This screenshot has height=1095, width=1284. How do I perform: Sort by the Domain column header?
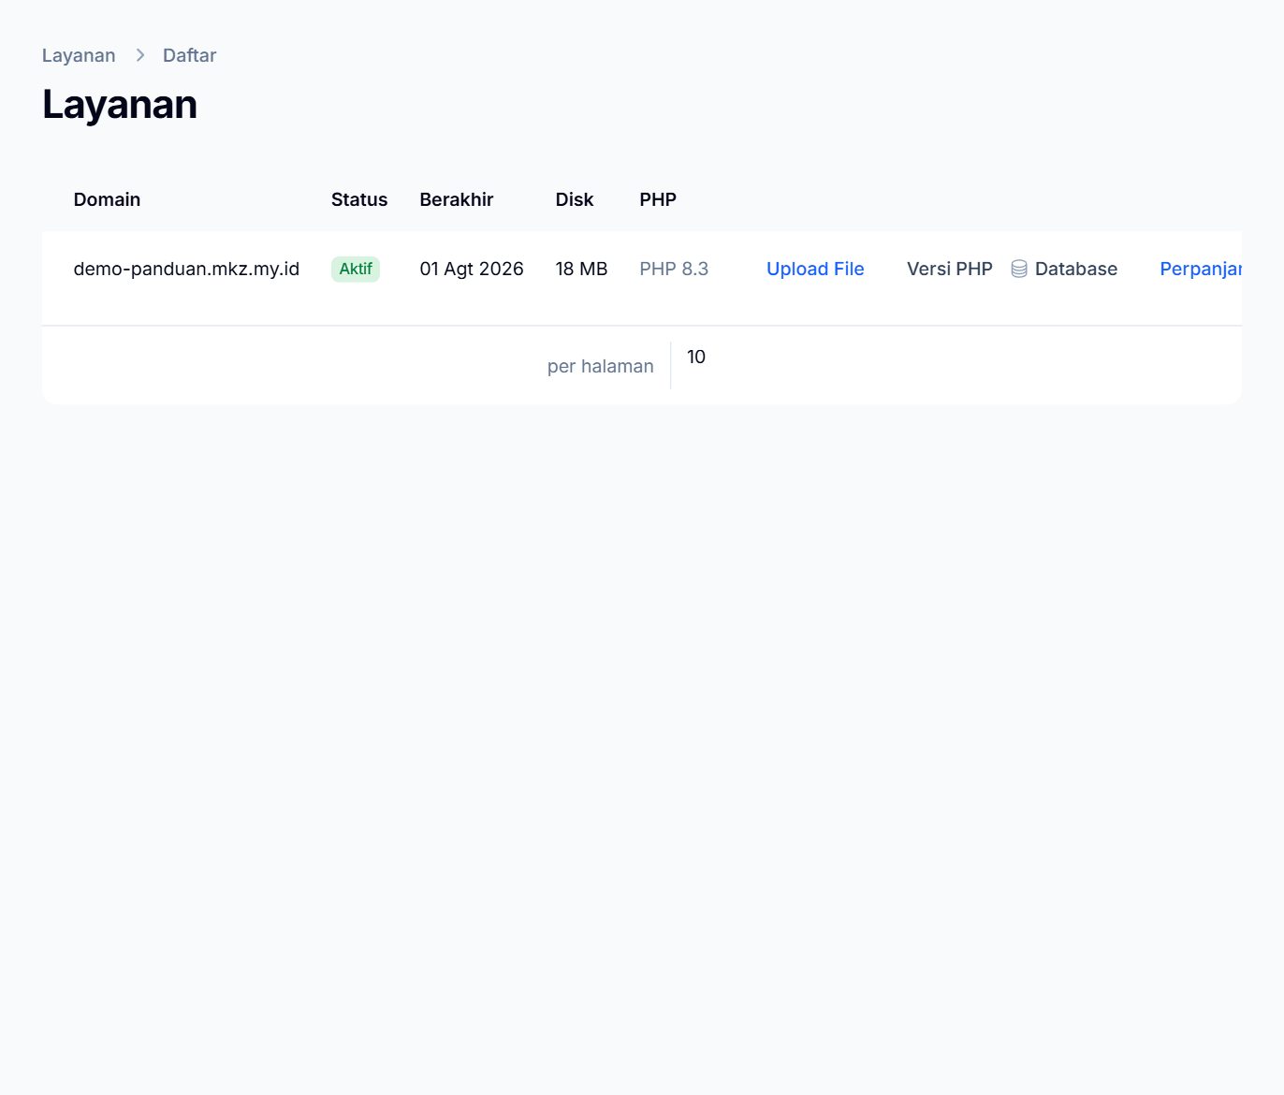click(107, 199)
